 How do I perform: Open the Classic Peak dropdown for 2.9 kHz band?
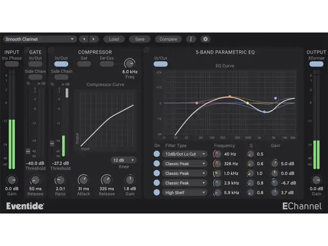pos(184,183)
